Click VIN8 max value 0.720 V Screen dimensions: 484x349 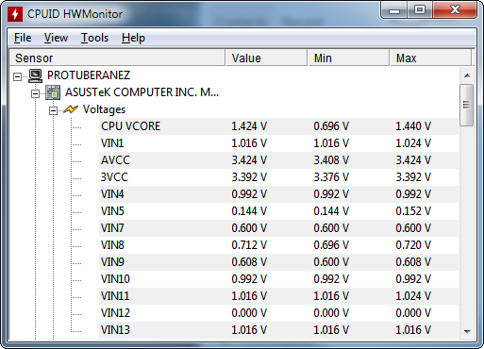point(413,245)
